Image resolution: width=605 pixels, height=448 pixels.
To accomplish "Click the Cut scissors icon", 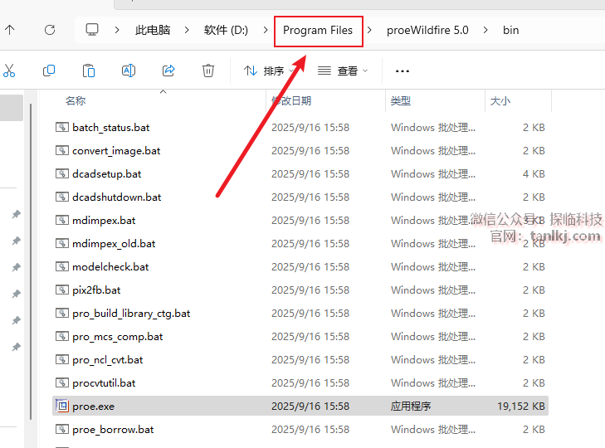I will [9, 71].
